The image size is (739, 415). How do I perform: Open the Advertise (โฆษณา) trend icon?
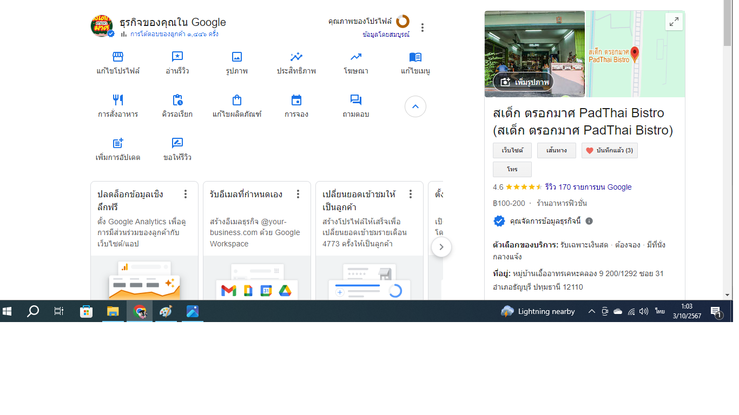(x=356, y=57)
